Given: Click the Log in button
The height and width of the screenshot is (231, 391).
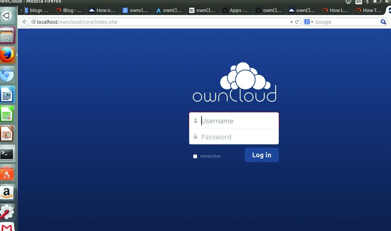Looking at the screenshot, I should pos(261,155).
